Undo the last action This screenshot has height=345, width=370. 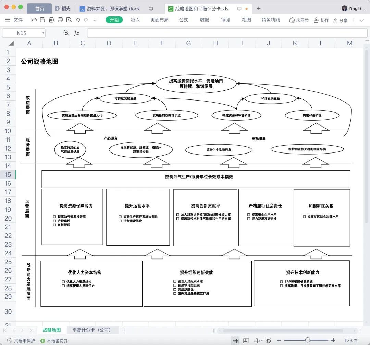(x=78, y=20)
